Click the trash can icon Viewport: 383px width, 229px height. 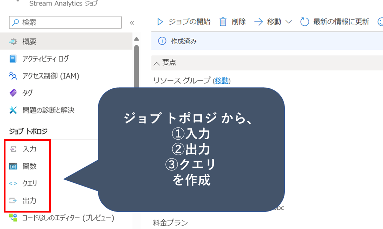pos(223,22)
